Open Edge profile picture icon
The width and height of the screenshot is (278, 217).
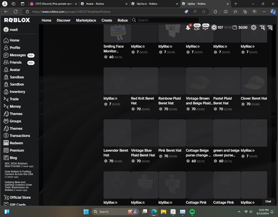4,4
